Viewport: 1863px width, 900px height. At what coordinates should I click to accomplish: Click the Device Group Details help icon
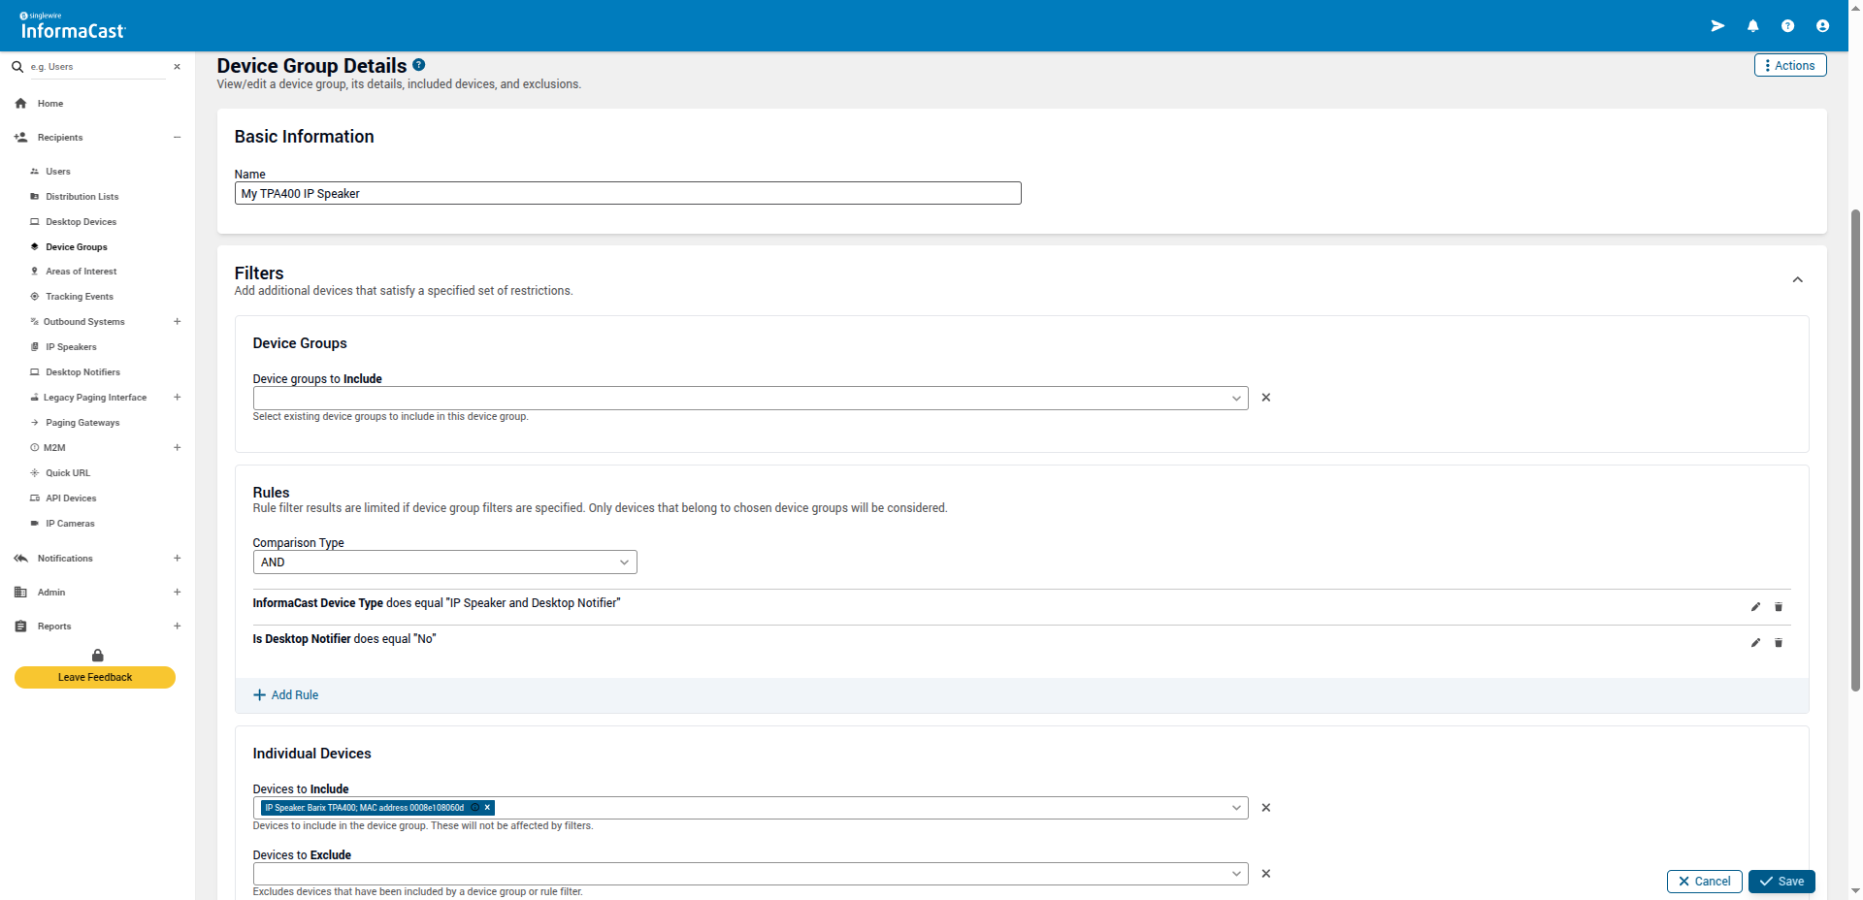click(x=418, y=65)
